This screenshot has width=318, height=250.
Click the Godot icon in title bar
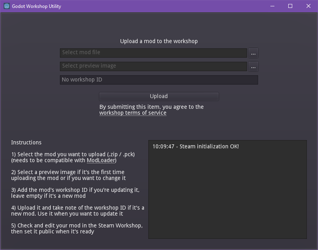coord(7,6)
